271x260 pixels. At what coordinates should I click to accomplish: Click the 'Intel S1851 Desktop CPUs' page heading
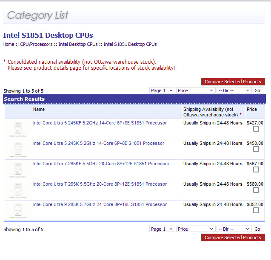pyautogui.click(x=48, y=35)
